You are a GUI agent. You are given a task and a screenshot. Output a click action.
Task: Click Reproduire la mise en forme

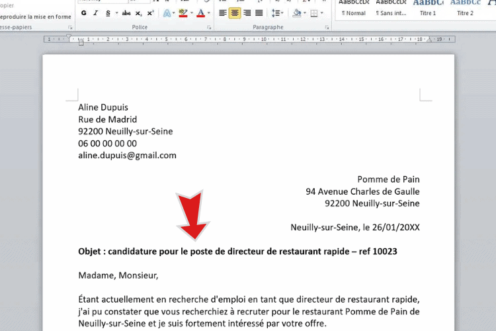36,17
